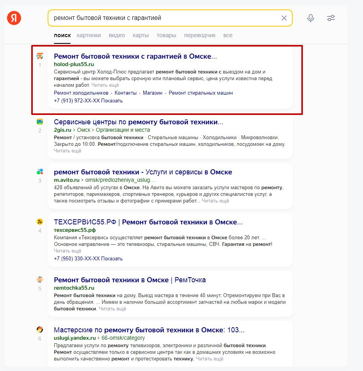This screenshot has width=363, height=371.
Task: Open Avito result 'Услуги и сервисы в Омске'
Action: pyautogui.click(x=143, y=172)
